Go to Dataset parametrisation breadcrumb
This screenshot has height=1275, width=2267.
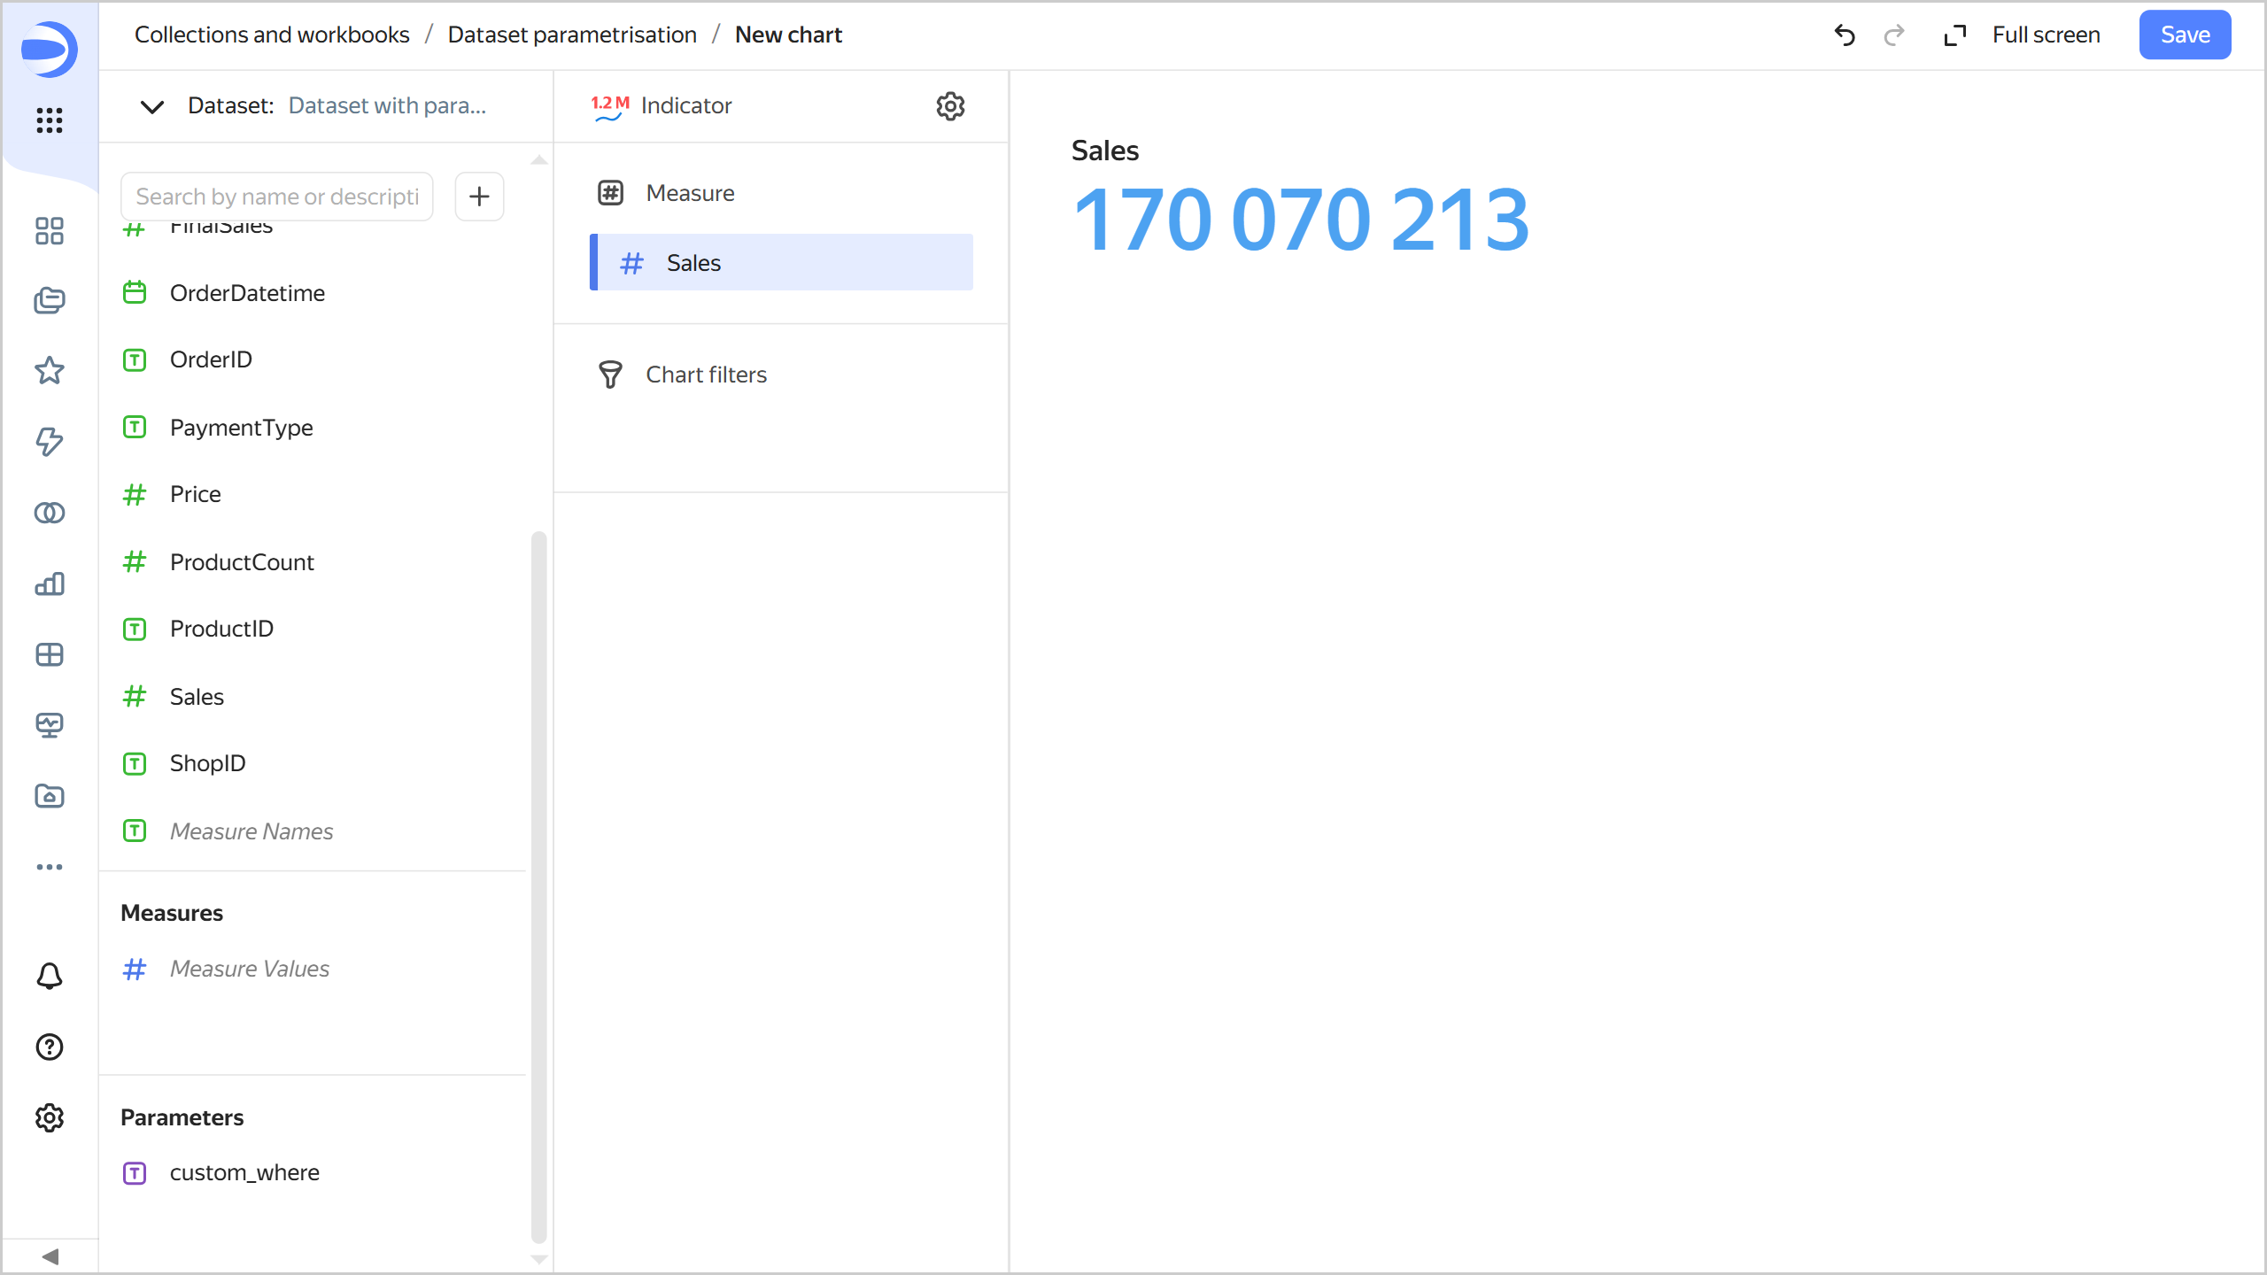[572, 35]
